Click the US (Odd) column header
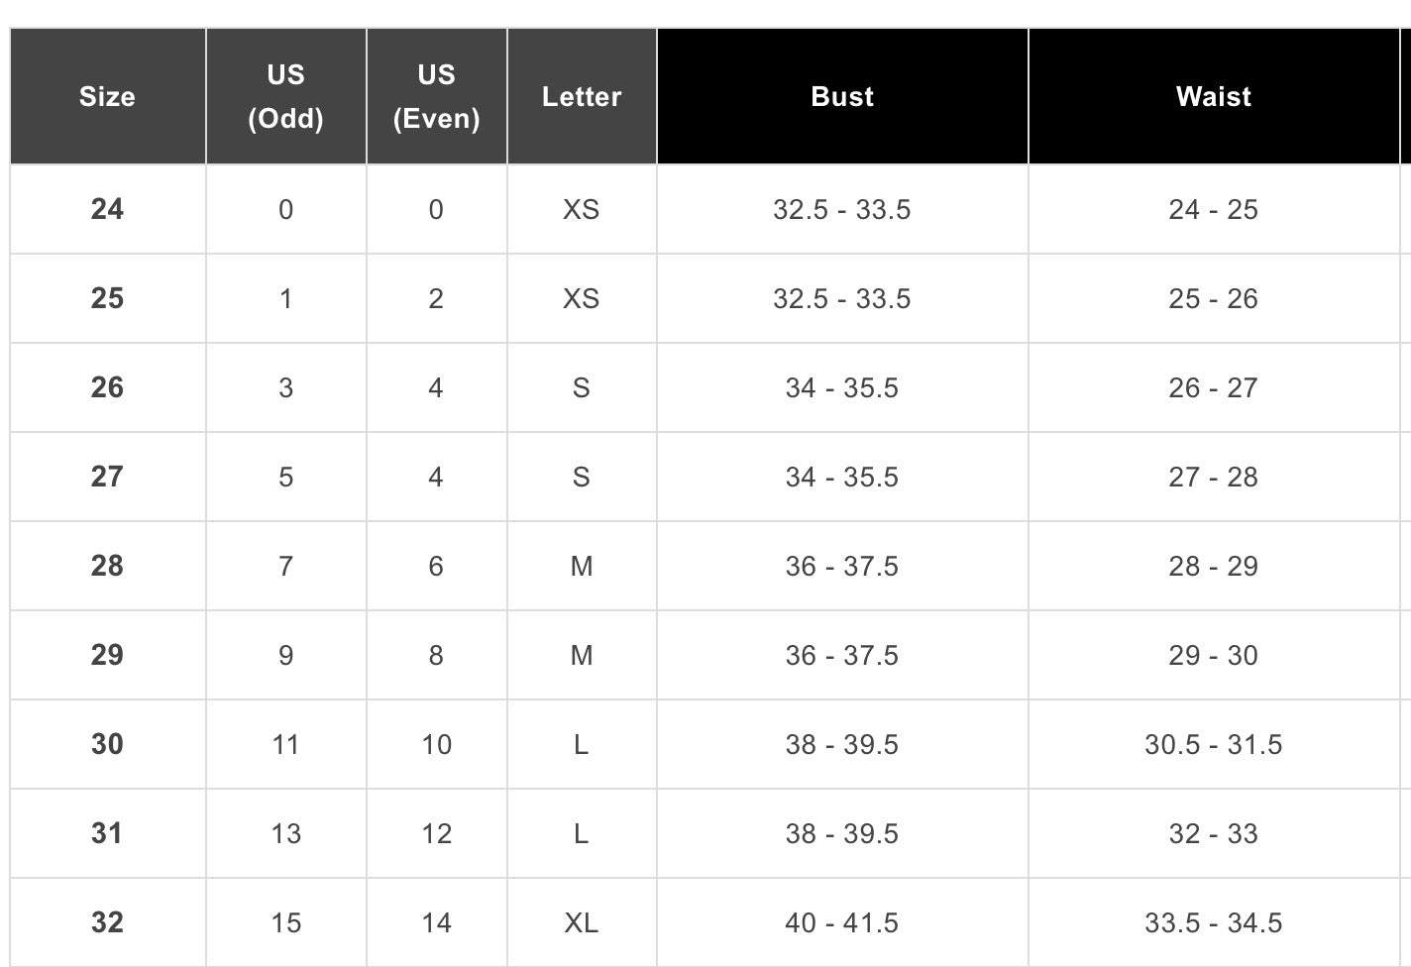The height and width of the screenshot is (967, 1411). coord(285,96)
